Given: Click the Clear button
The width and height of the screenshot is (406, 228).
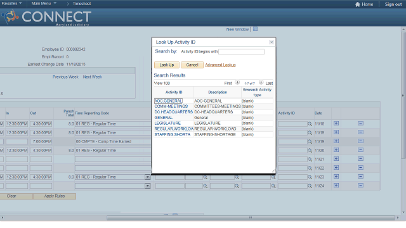Looking at the screenshot, I should 11,196.
